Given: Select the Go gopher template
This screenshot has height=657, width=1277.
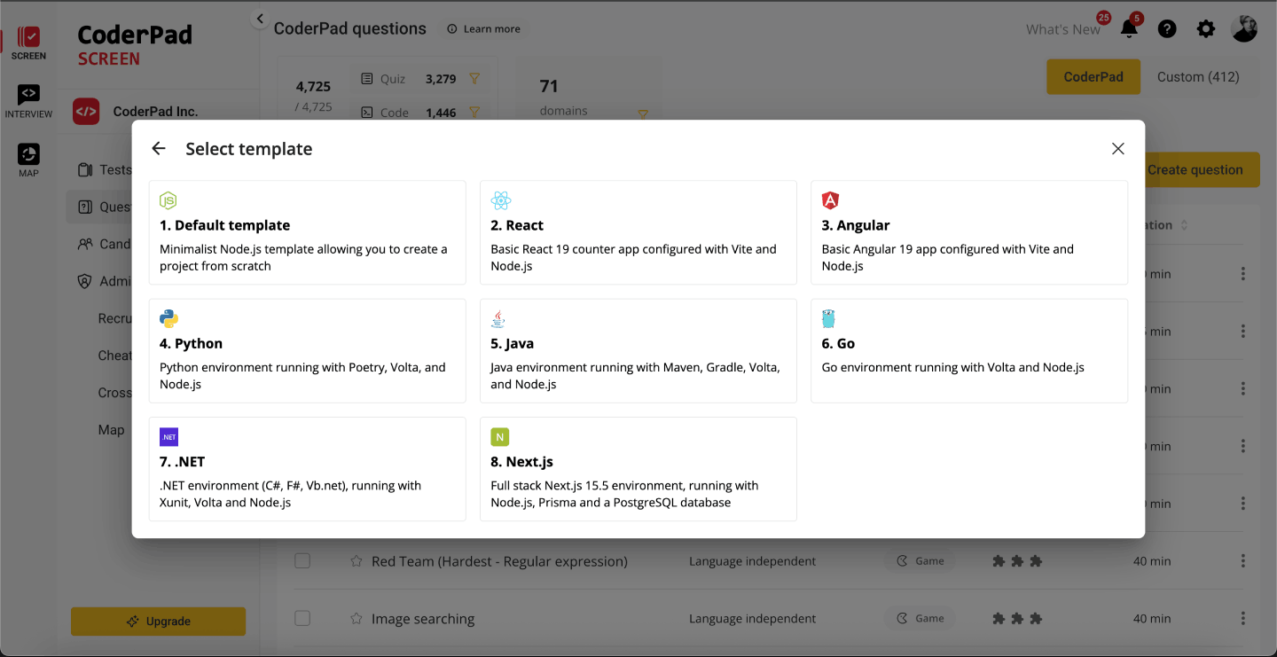Looking at the screenshot, I should click(968, 350).
